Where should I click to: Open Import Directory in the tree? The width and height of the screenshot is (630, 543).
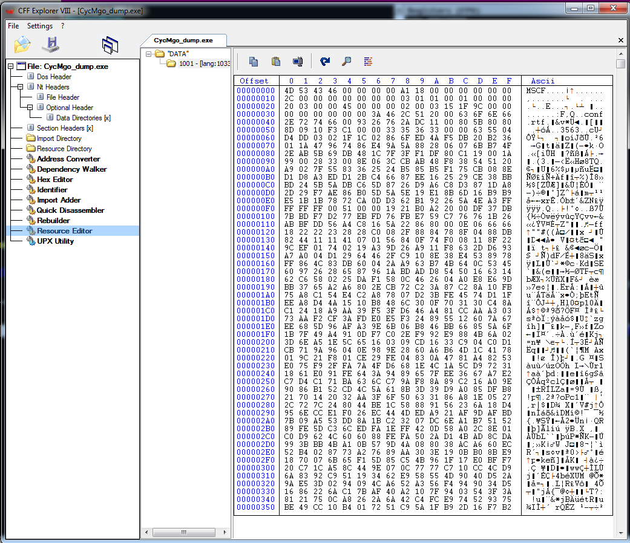click(59, 138)
